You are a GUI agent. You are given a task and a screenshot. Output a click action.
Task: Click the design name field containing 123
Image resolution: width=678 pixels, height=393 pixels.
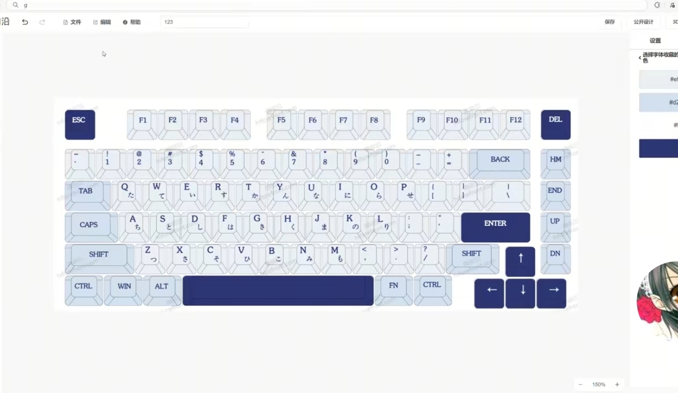coord(204,22)
